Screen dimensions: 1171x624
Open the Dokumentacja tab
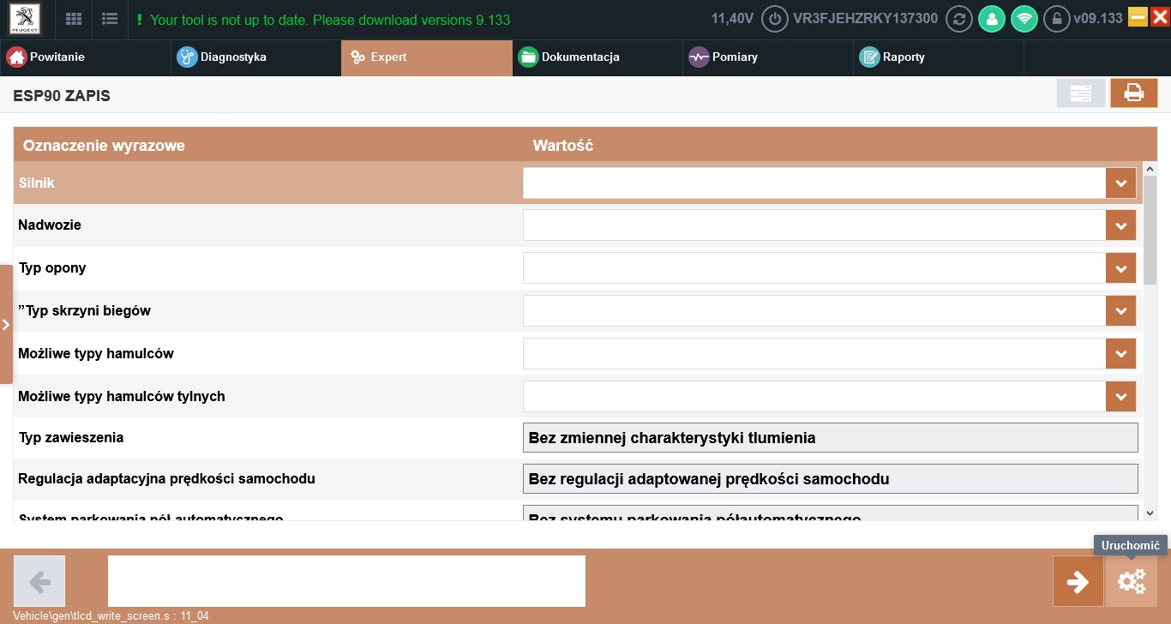point(579,57)
